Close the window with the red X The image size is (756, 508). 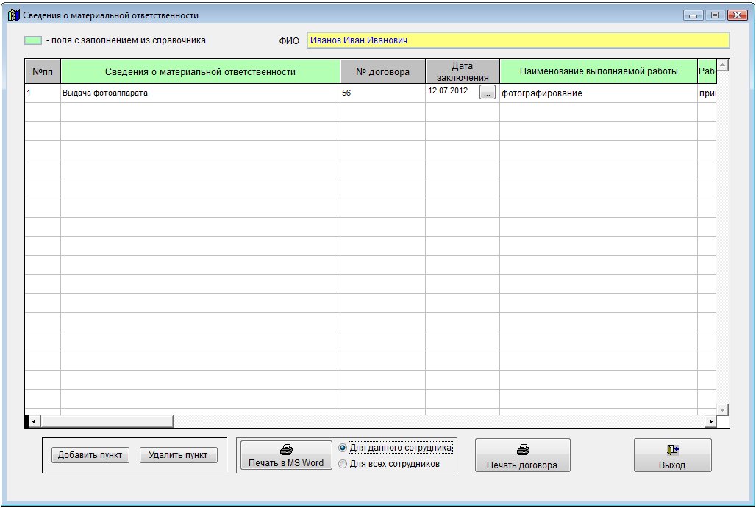(x=738, y=15)
